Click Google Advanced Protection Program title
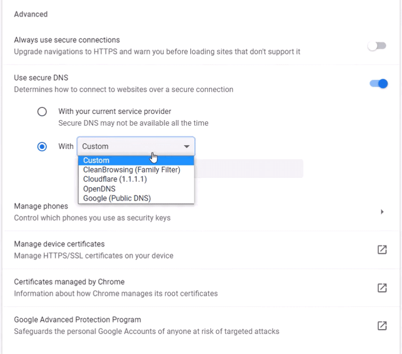The image size is (402, 354). [x=78, y=320]
